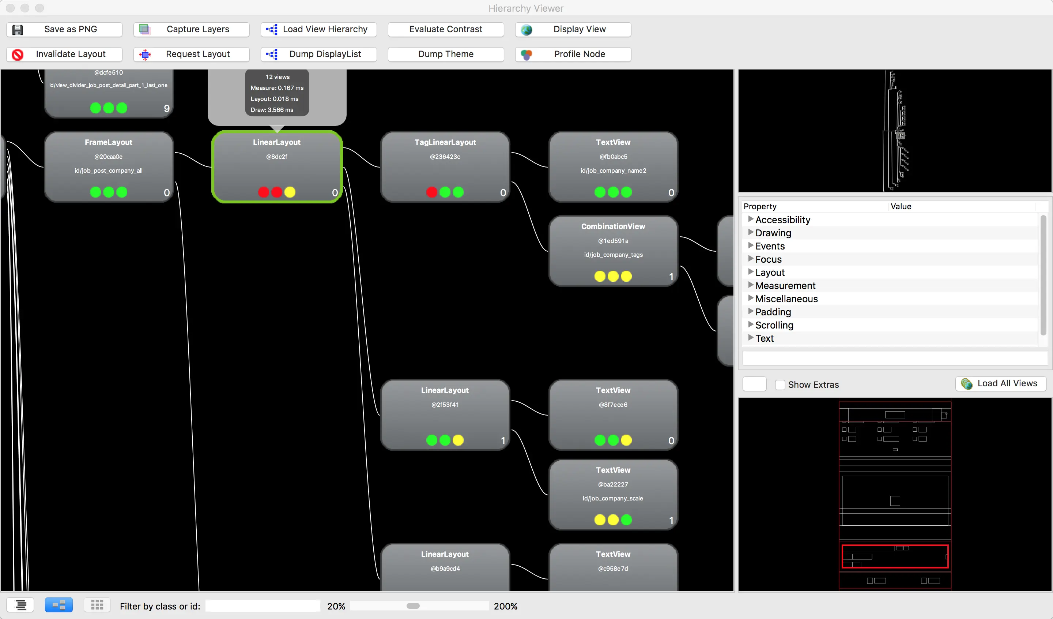Click the Capture Layers icon
Screen dimensions: 1053x619
point(144,29)
